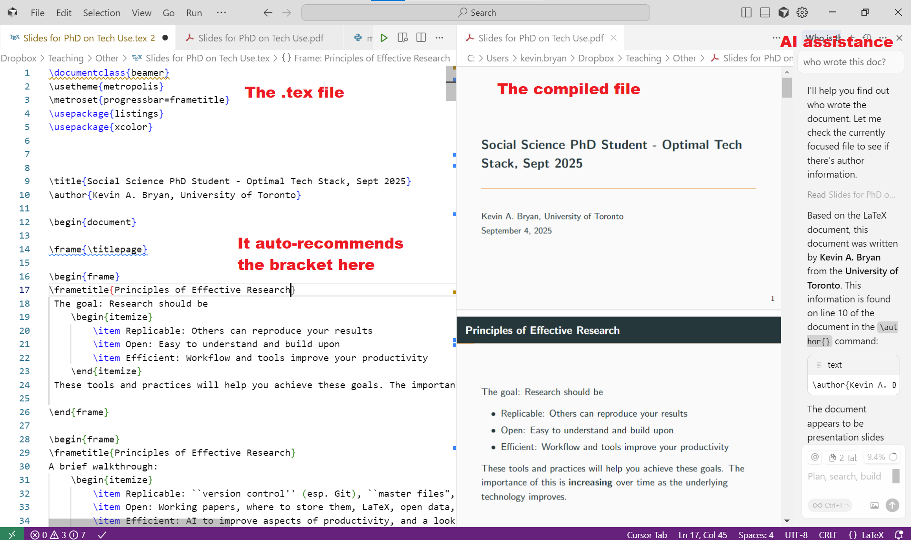The image size is (911, 540).
Task: Open the editor more actions ellipsis
Action: tap(440, 38)
